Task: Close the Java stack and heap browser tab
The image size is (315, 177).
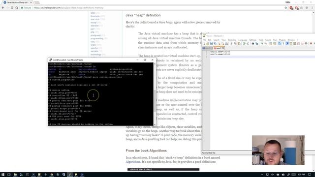Action: point(31,2)
